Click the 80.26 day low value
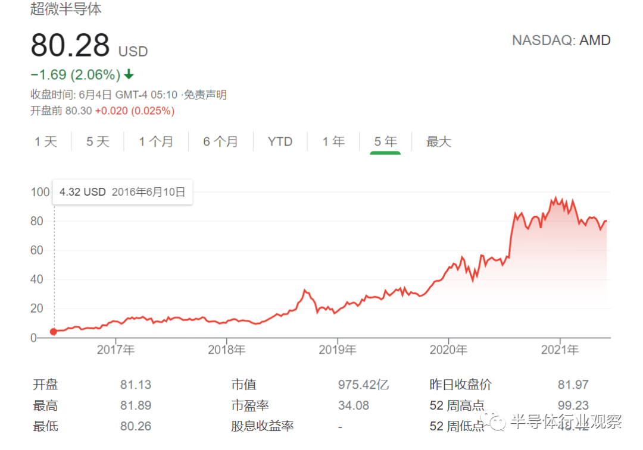643x450 pixels. coord(136,426)
